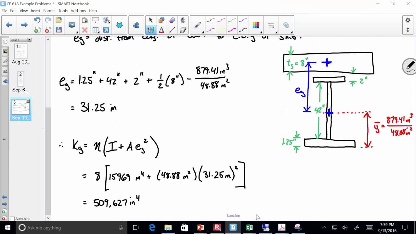
Task: Choose the yellow pen line style
Action: point(221,30)
